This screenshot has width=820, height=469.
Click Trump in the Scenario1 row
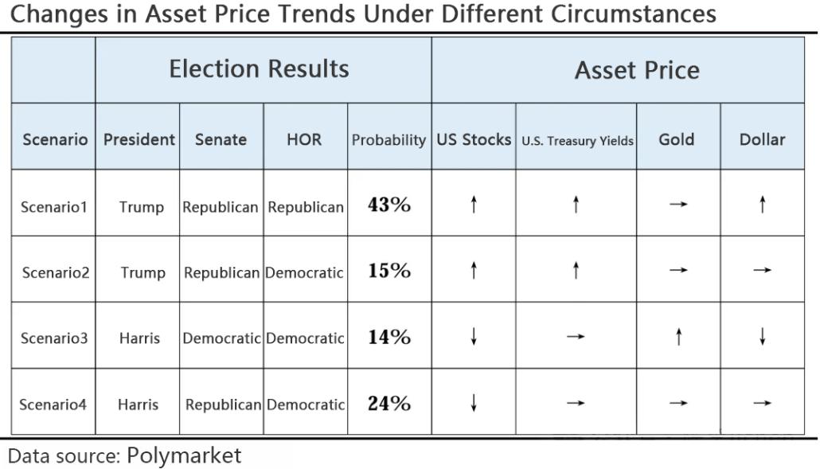point(142,207)
